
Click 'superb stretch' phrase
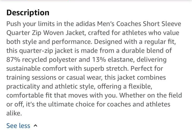(106, 69)
